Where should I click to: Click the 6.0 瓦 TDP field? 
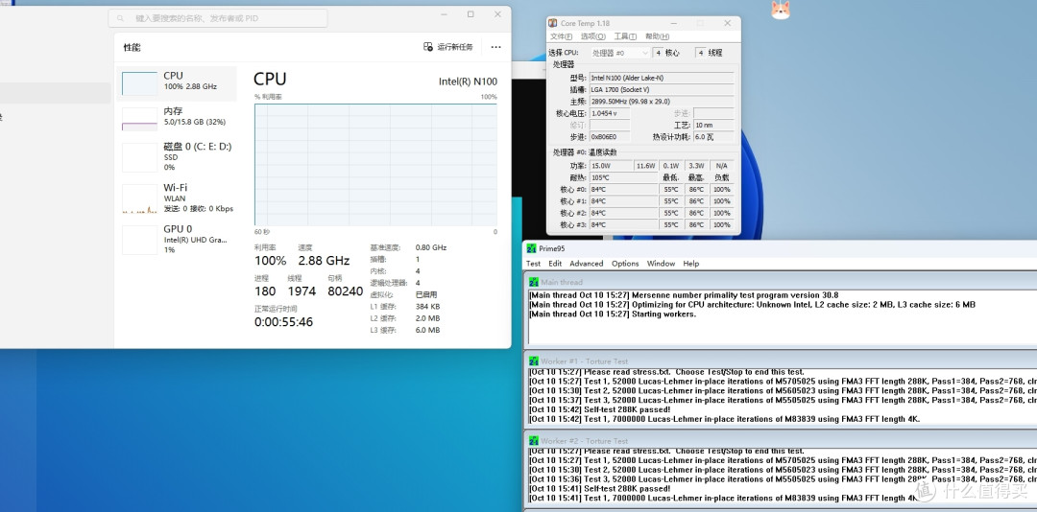(713, 137)
